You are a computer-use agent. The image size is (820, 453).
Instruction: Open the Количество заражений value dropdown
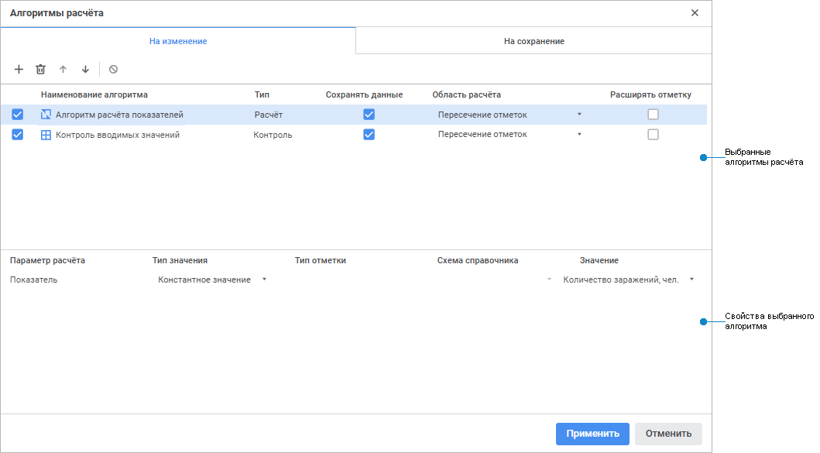click(691, 280)
